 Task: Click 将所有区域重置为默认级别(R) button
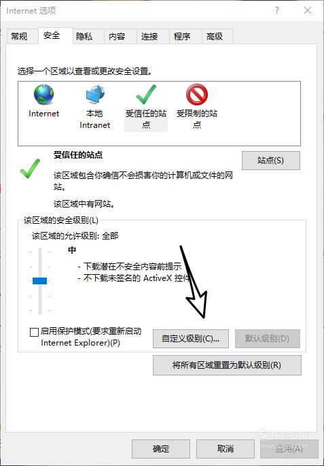click(227, 365)
